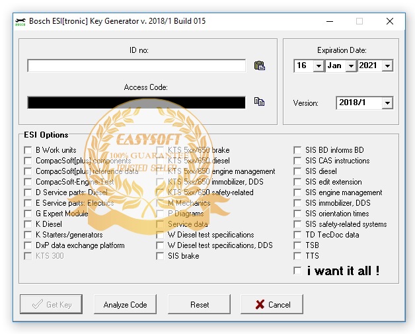Image resolution: width=415 pixels, height=334 pixels.
Task: Enable the TSB checkbox
Action: point(297,245)
